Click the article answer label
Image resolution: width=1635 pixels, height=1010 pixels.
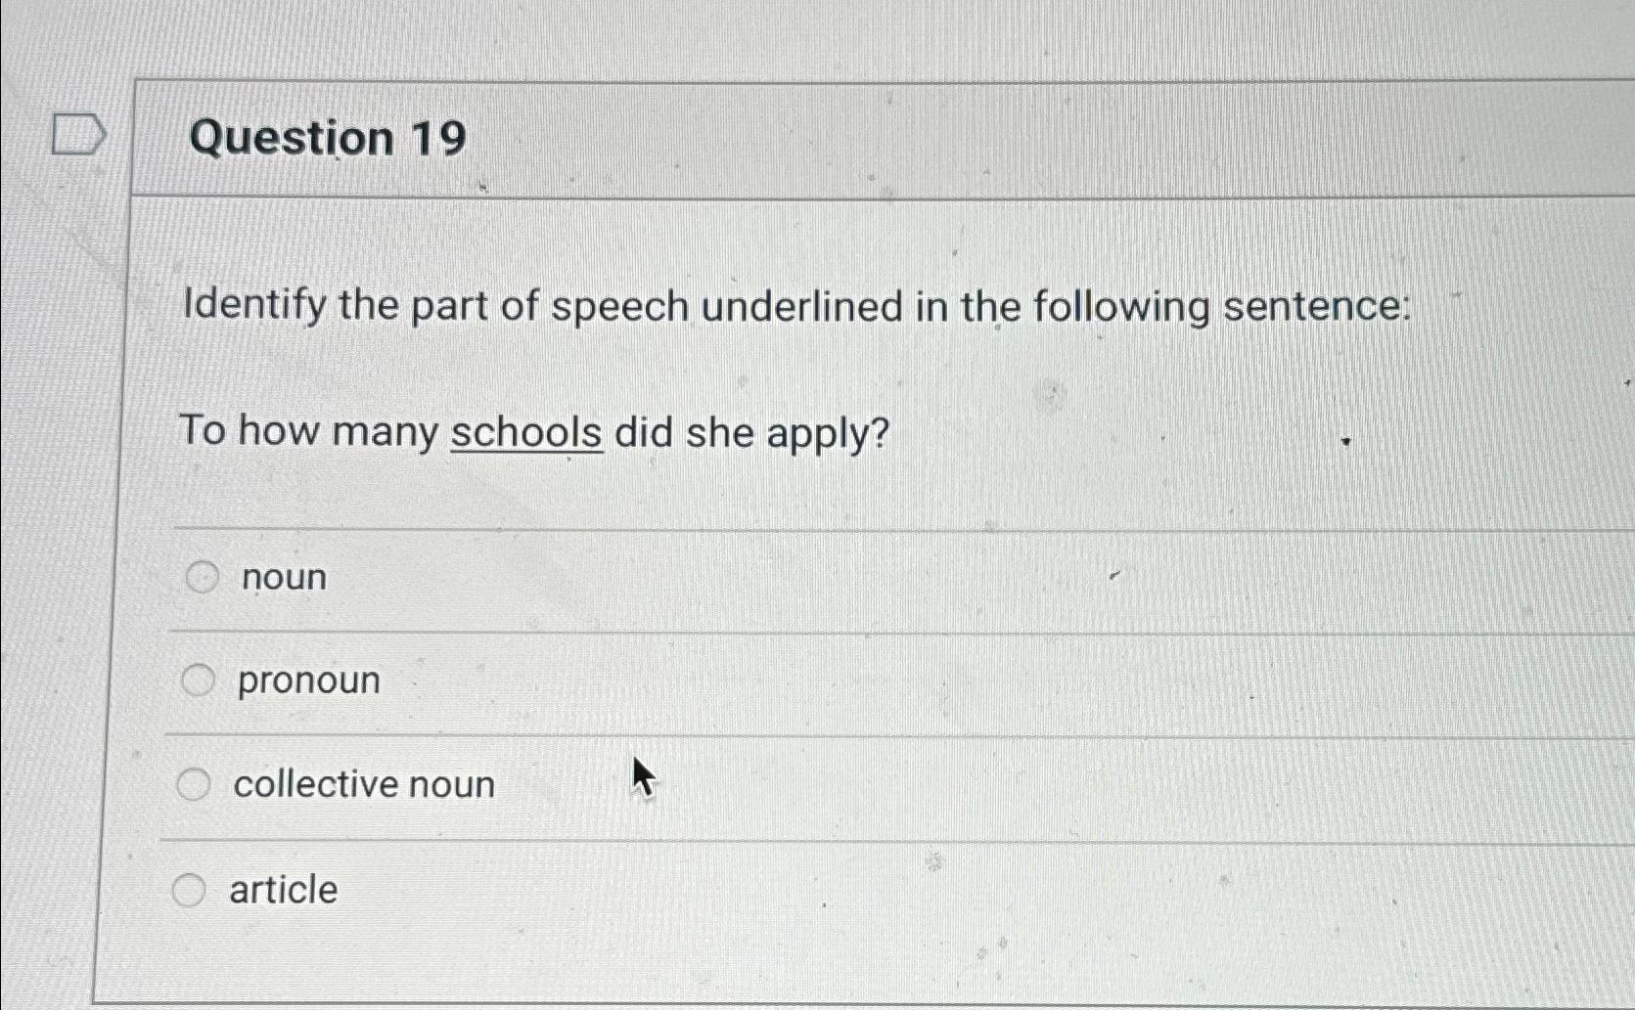282,888
